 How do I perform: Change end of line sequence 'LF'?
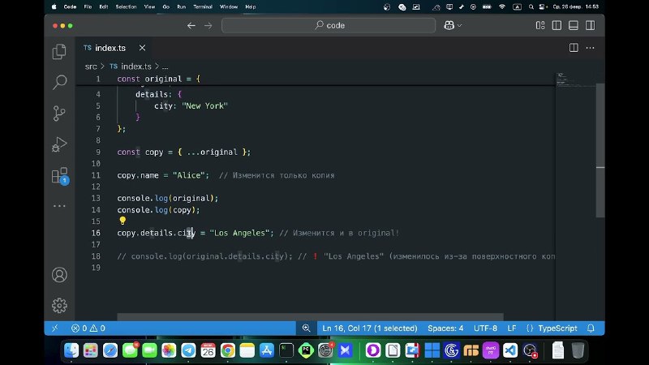click(x=512, y=328)
